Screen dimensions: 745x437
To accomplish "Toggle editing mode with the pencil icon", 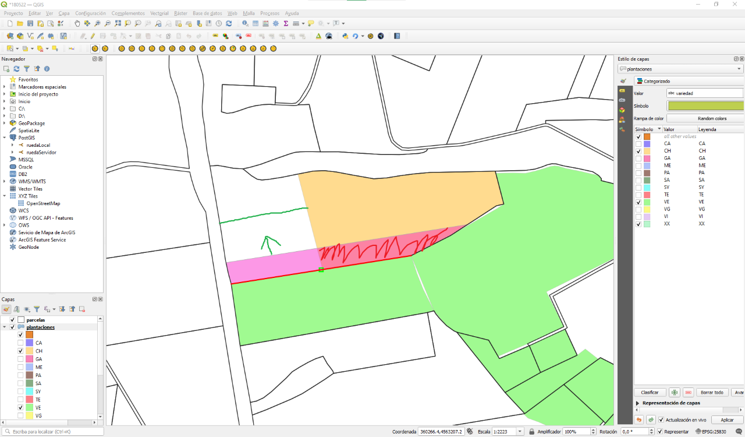I will pyautogui.click(x=93, y=36).
